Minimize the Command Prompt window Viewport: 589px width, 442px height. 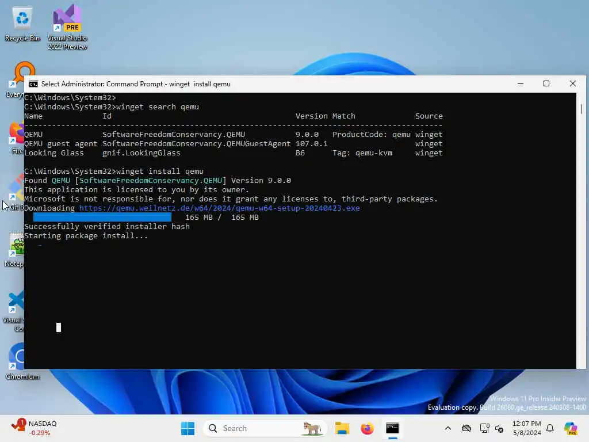(520, 84)
